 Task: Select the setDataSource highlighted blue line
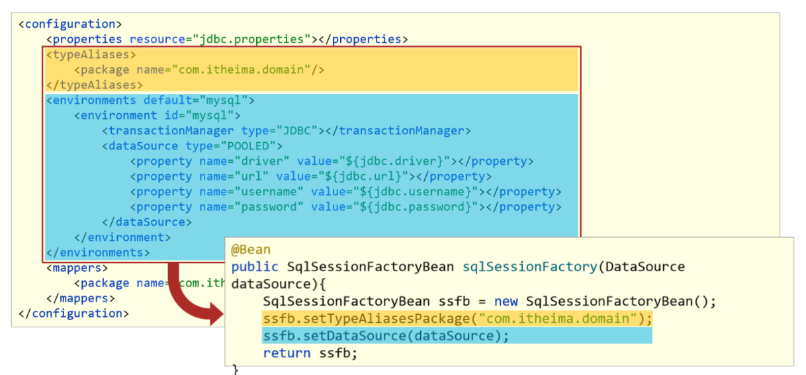coord(457,335)
